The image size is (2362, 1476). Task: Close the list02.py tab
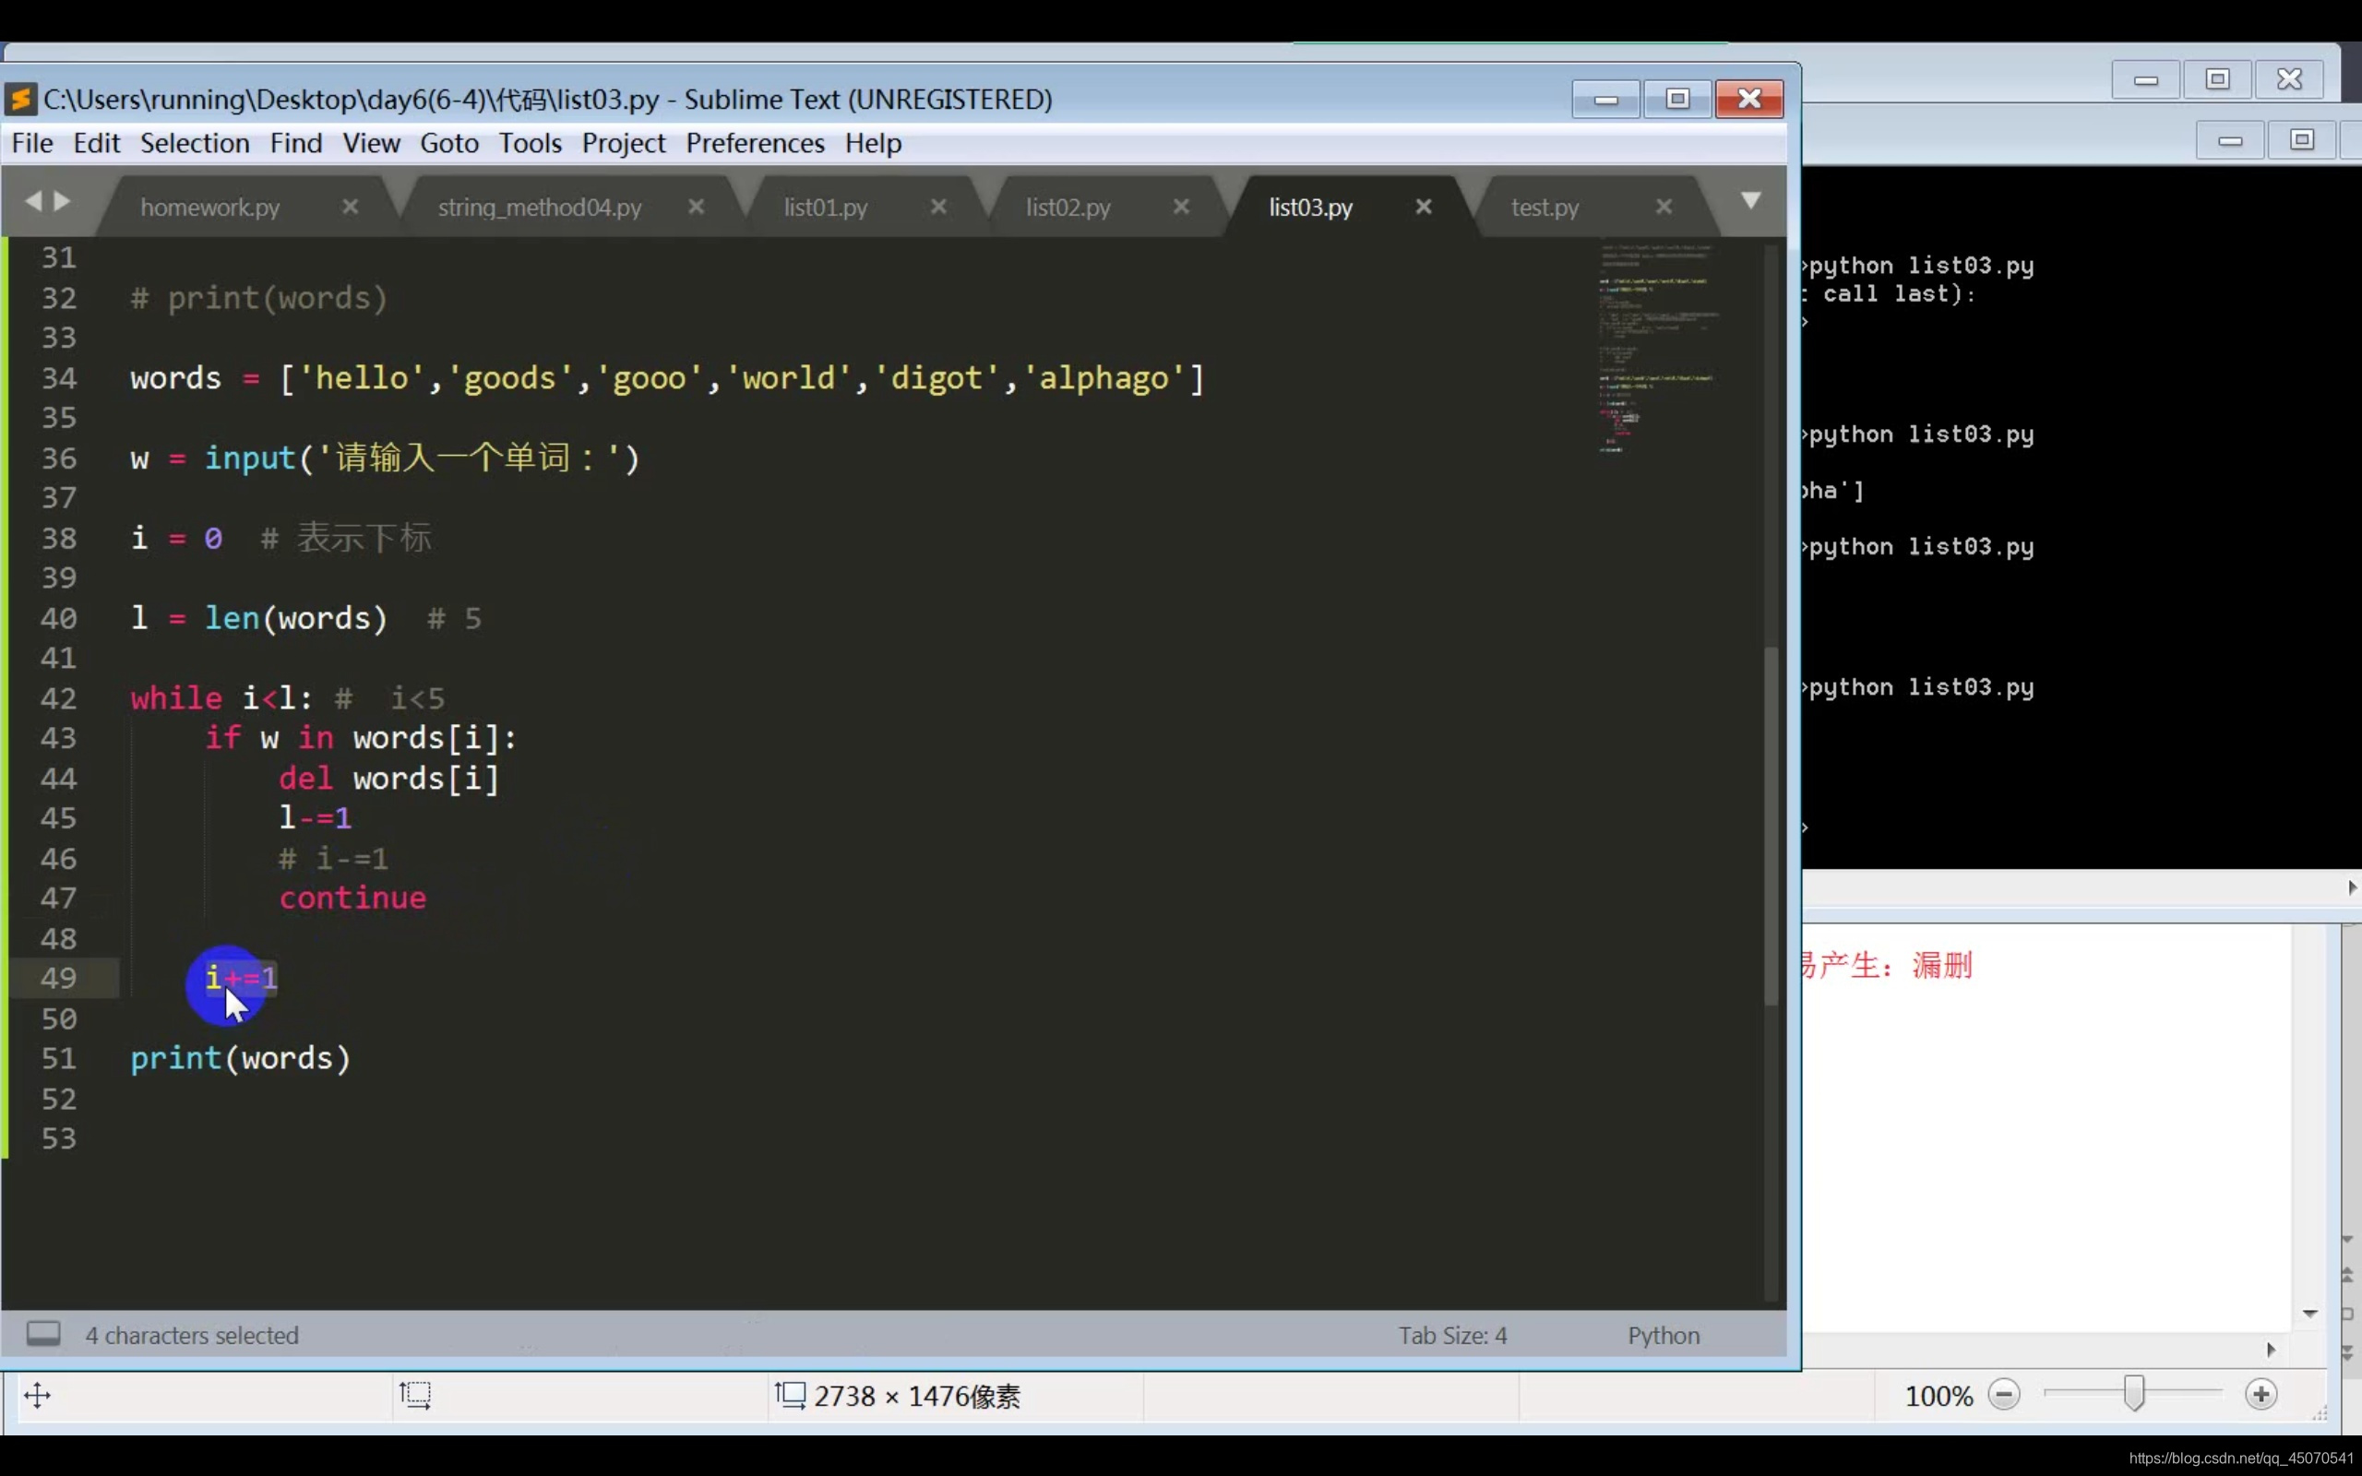1181,207
